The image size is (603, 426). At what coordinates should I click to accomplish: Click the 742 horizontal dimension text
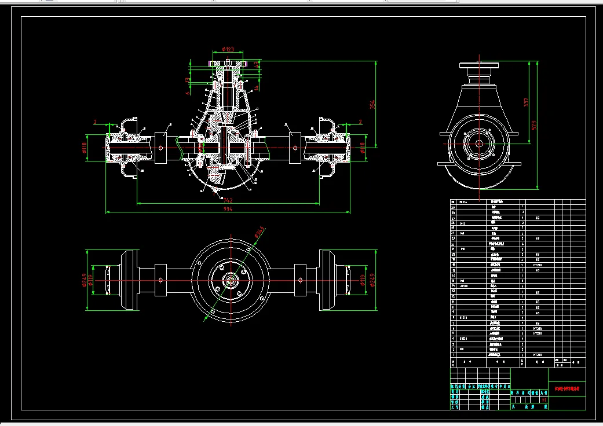pyautogui.click(x=228, y=200)
